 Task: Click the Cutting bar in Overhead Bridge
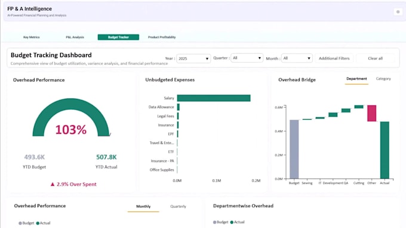point(359,107)
